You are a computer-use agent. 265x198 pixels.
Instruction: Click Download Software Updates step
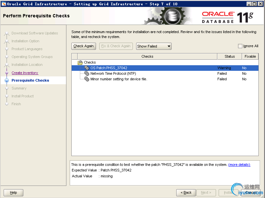(x=35, y=33)
